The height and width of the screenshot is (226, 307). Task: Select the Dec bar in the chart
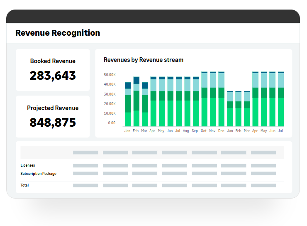point(222,99)
